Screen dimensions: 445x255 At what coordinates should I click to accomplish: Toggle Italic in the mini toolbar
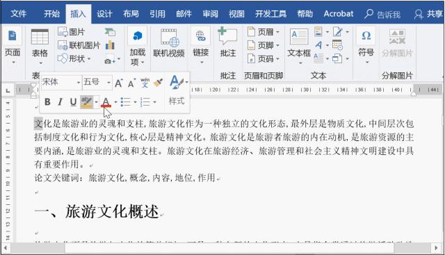60,102
